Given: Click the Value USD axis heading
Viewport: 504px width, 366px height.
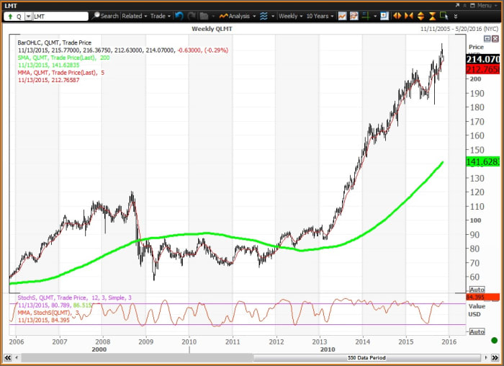Looking at the screenshot, I should coord(477,310).
